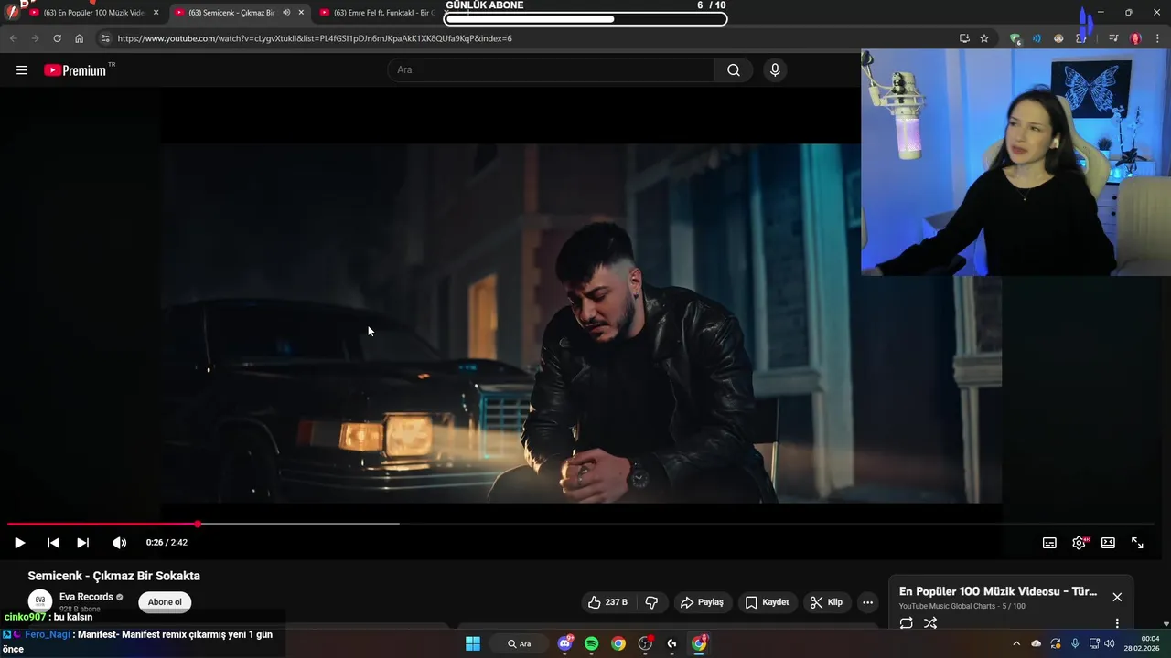
Task: Click the Eva Records channel avatar
Action: click(x=40, y=601)
